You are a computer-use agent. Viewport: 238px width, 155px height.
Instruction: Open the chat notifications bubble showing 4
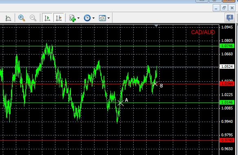(x=230, y=17)
